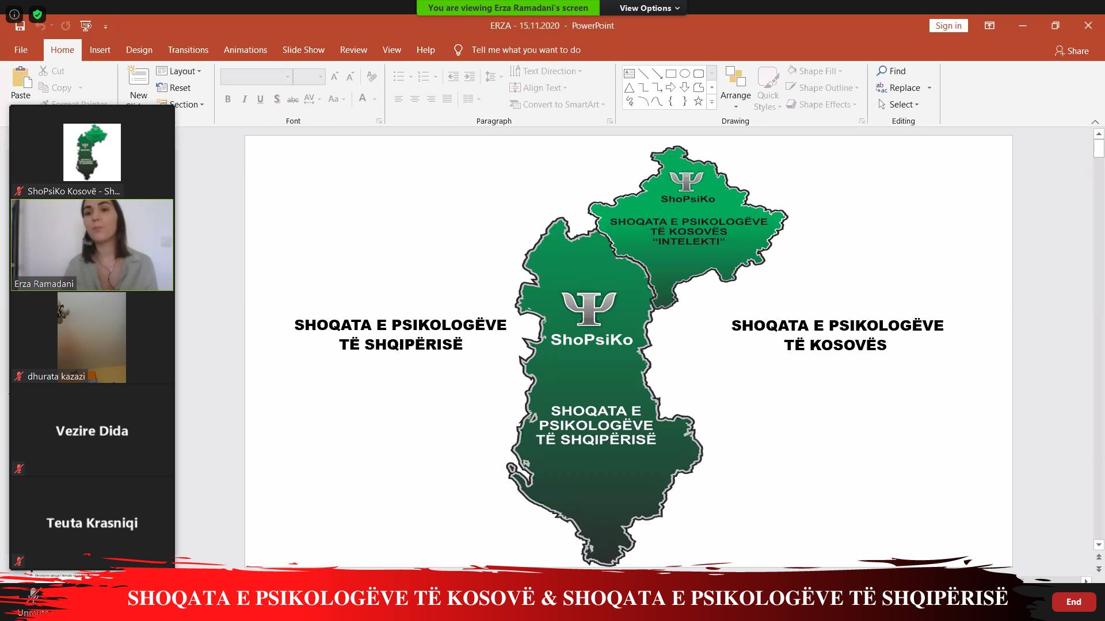Toggle Text Shadow formatting
Viewport: 1105px width, 621px height.
pyautogui.click(x=277, y=99)
